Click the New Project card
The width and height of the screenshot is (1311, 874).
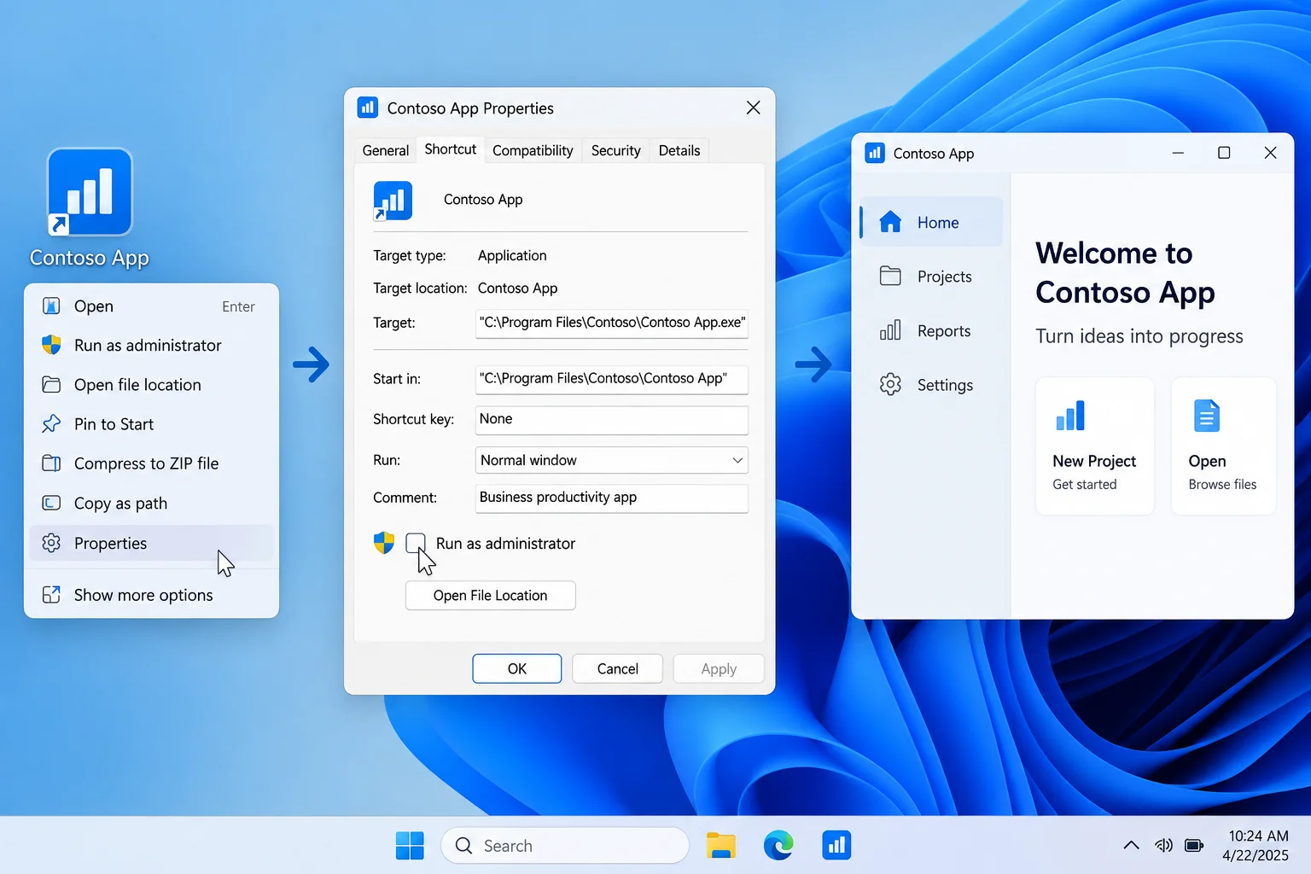1094,446
